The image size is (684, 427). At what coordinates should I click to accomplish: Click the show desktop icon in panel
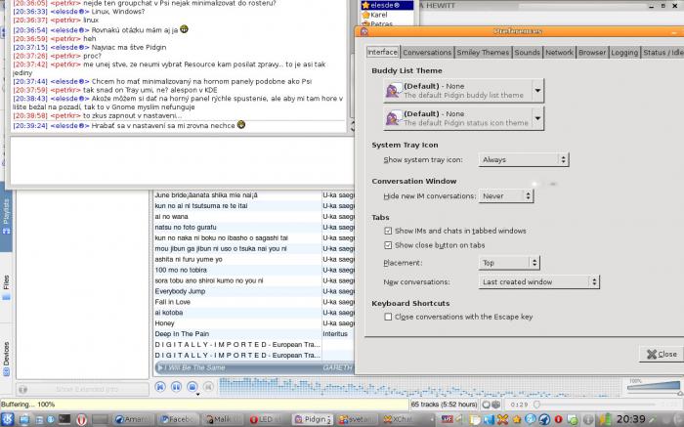tap(24, 419)
